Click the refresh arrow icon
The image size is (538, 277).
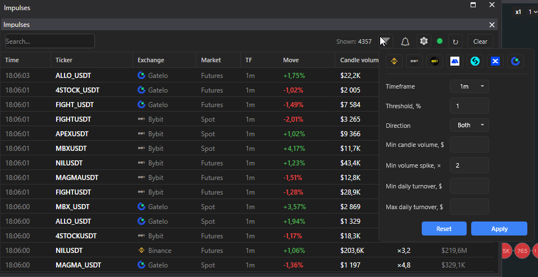pos(455,41)
